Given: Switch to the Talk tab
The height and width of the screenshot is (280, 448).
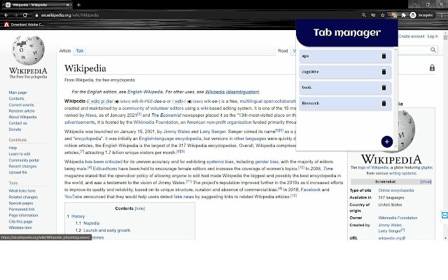Looking at the screenshot, I should (80, 51).
